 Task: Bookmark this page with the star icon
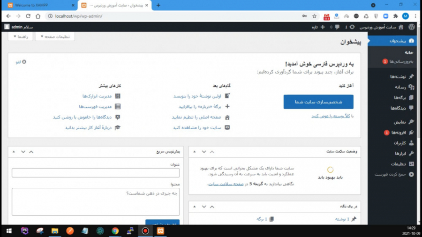pos(314,16)
